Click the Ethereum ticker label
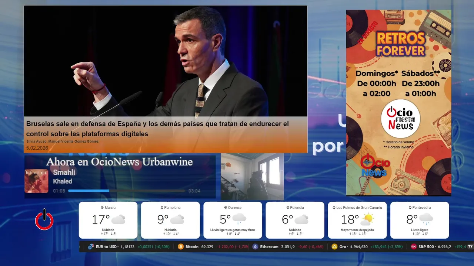 [x=269, y=247]
